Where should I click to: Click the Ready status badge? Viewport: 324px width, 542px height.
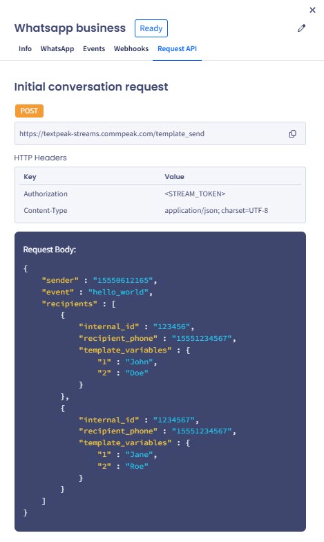click(x=151, y=28)
